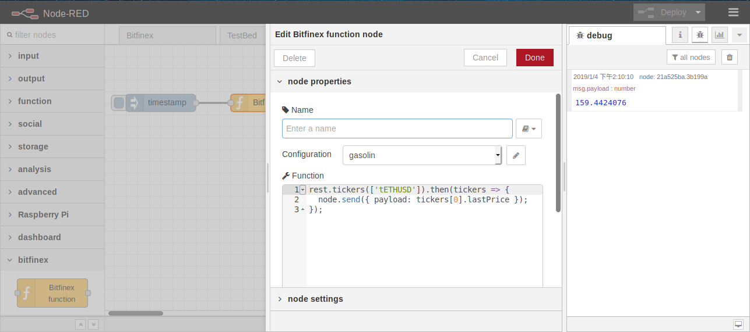Switch to the TestBed flow tab

pos(242,35)
